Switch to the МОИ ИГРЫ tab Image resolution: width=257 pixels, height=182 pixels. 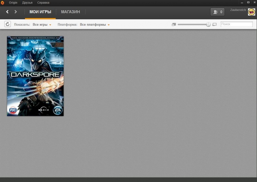click(40, 12)
